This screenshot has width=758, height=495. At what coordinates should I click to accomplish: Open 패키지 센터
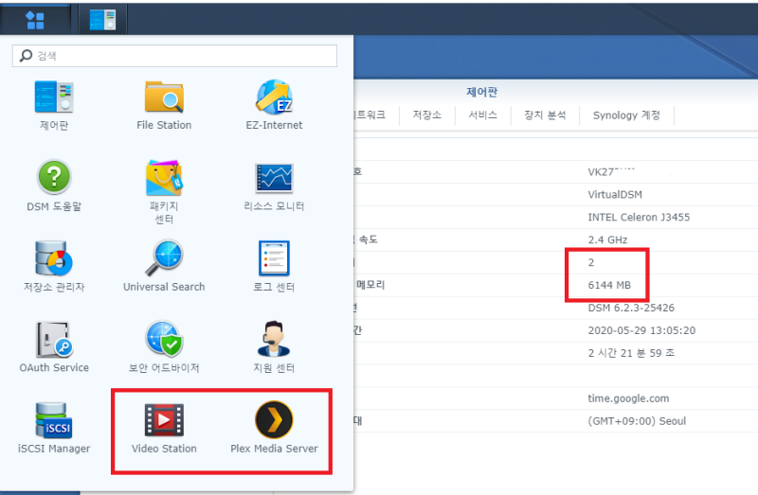click(x=164, y=192)
